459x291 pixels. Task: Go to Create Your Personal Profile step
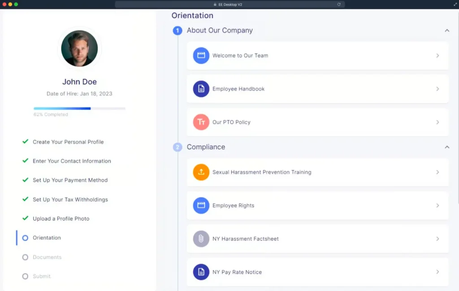tap(68, 142)
